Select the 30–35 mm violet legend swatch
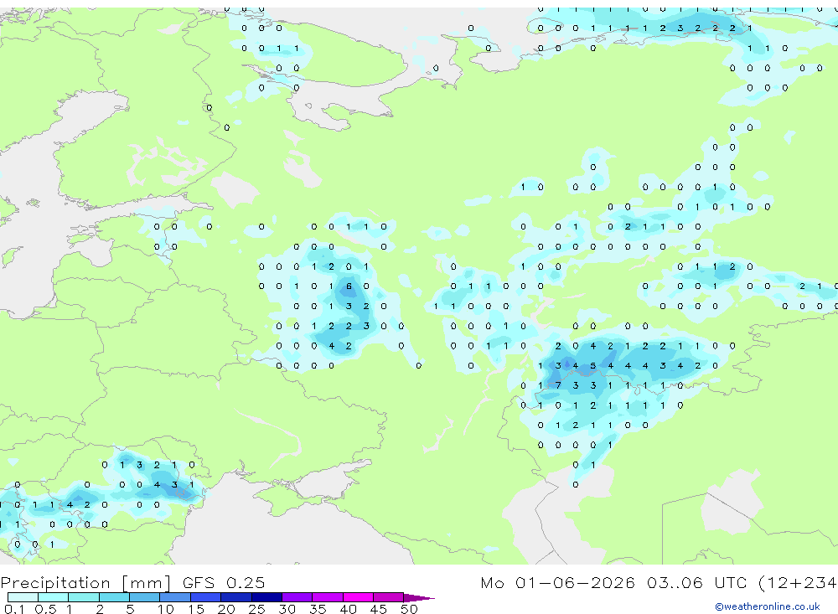The image size is (838, 614). tap(297, 597)
